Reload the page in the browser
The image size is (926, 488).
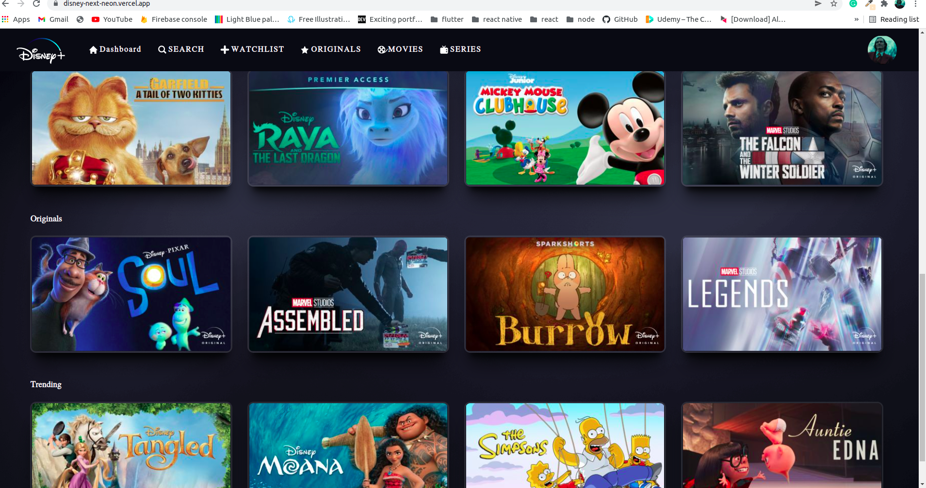(x=36, y=3)
